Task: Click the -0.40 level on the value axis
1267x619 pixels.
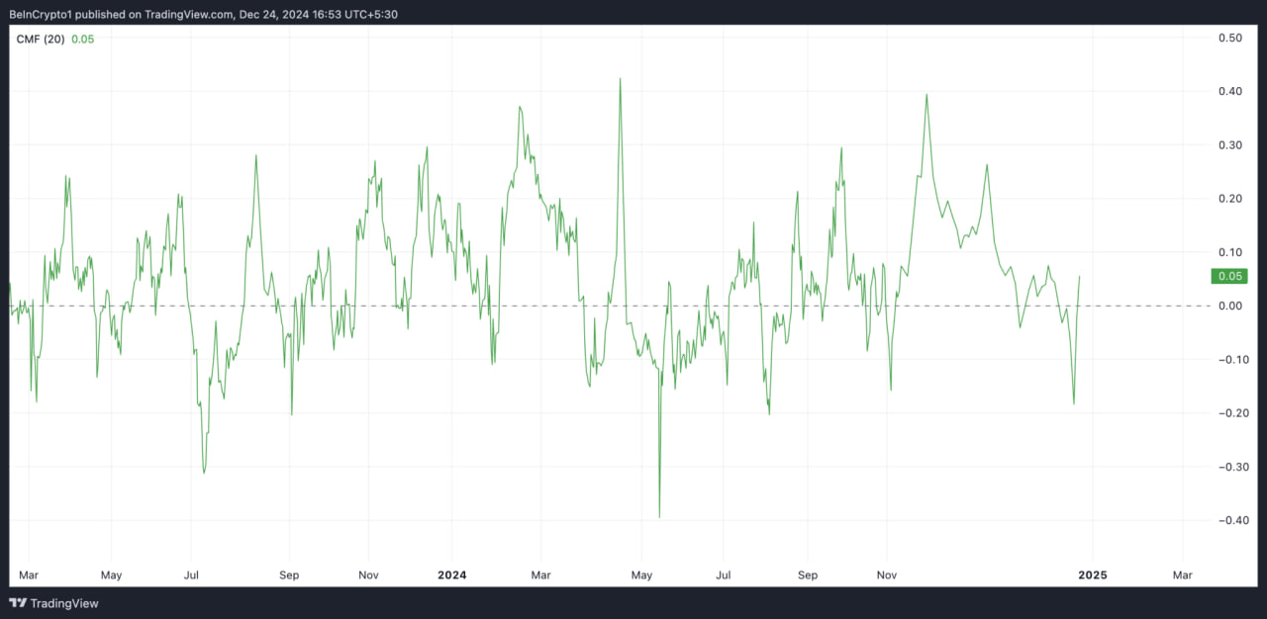Action: (x=1227, y=520)
